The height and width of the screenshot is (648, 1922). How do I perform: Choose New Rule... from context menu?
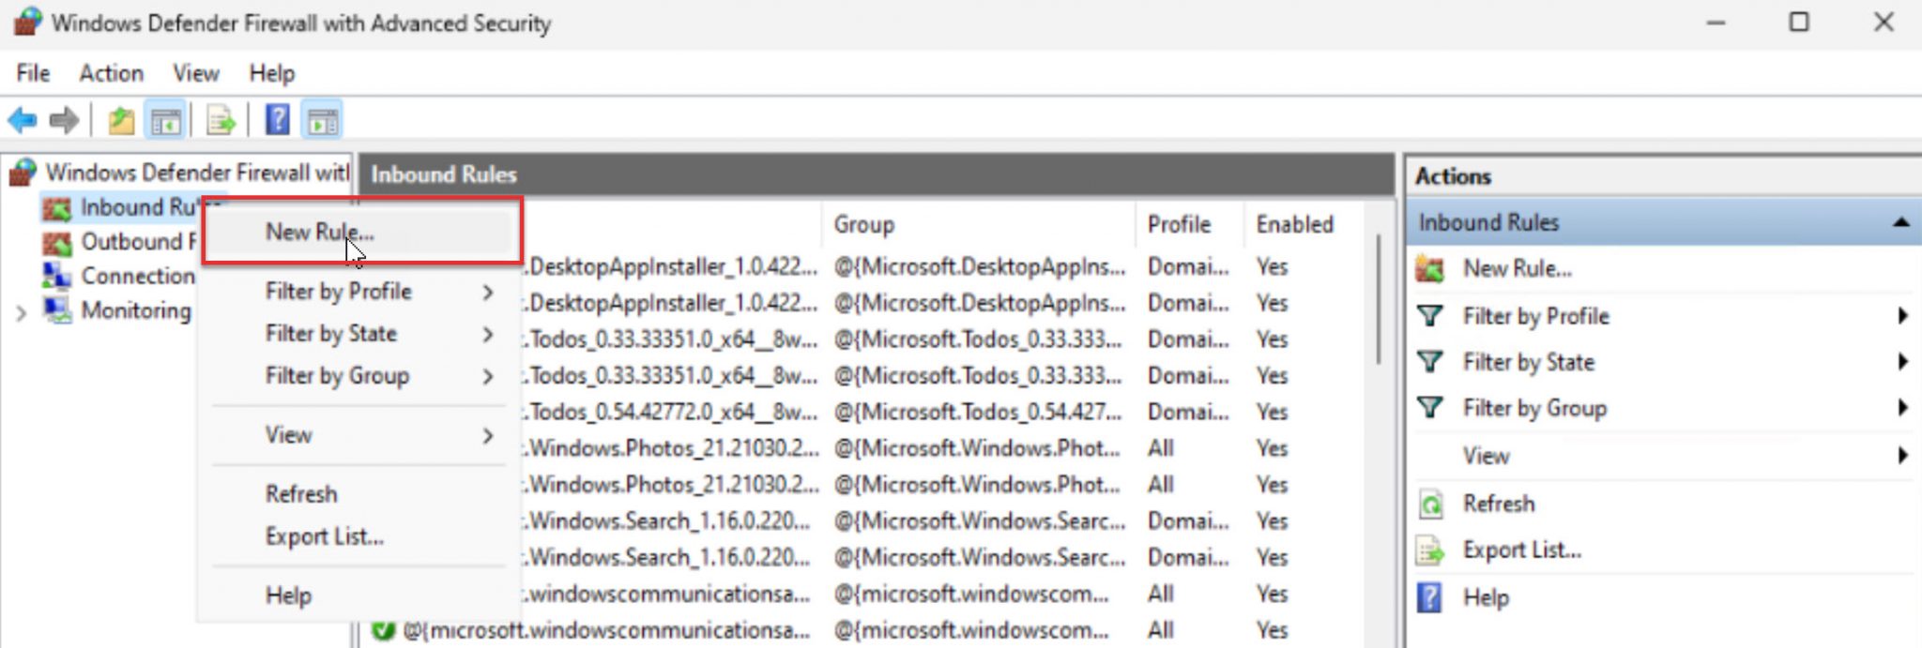[x=362, y=232]
